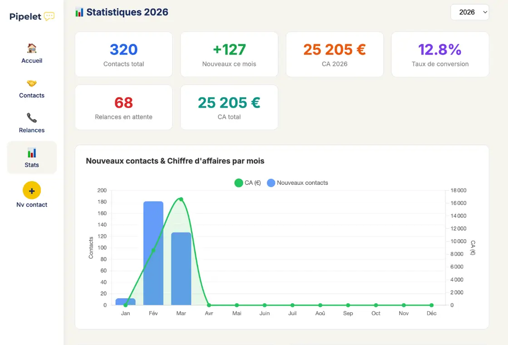Click the 320 Contacts total card

tap(123, 54)
